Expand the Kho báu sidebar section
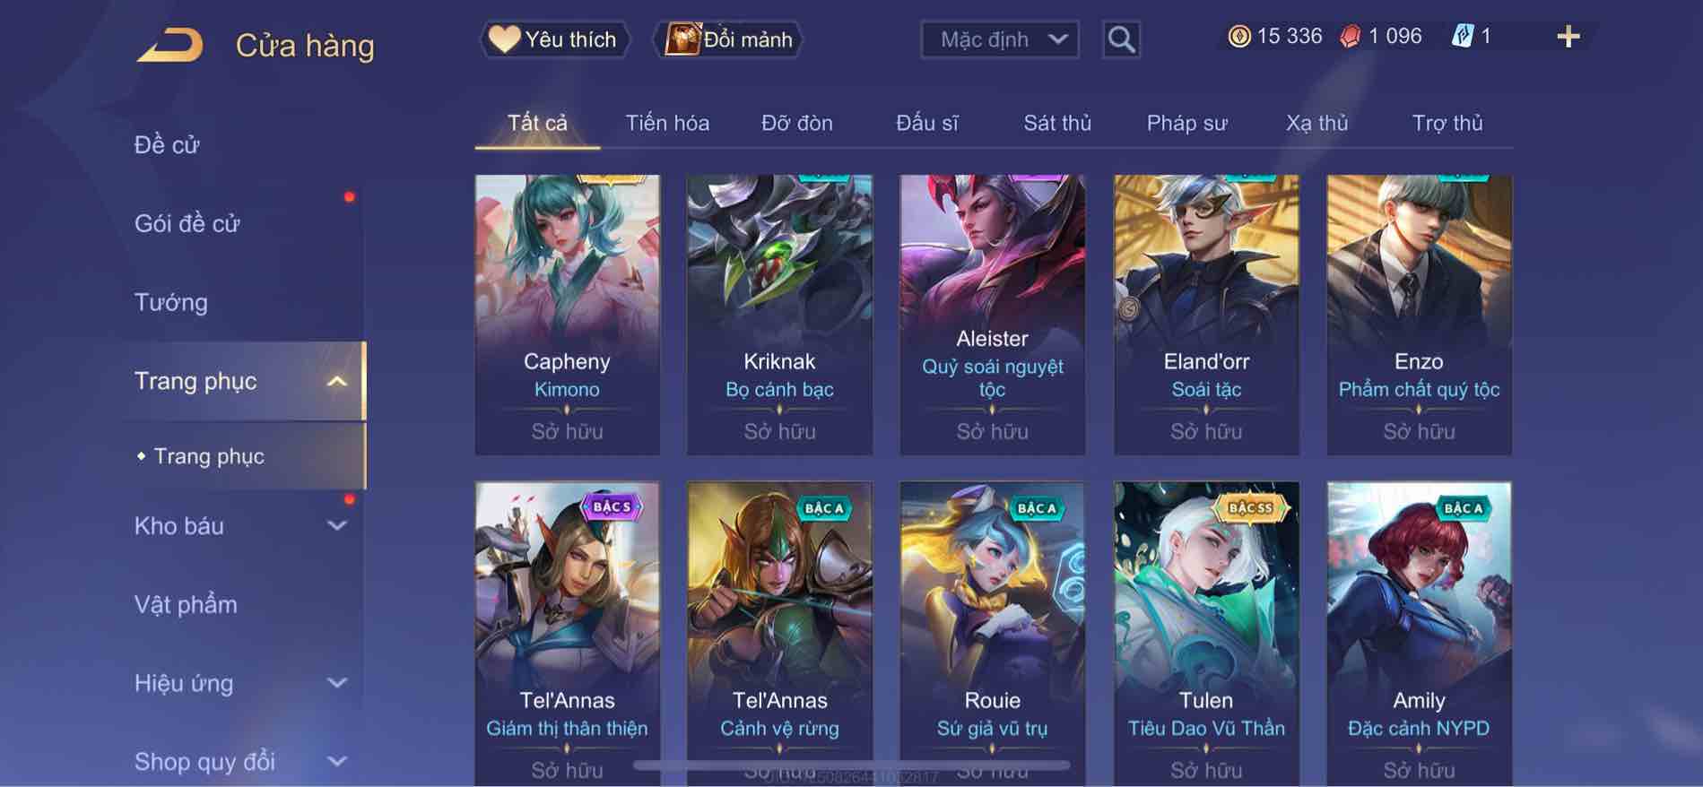Screen dimensions: 1703x787 pyautogui.click(x=336, y=526)
